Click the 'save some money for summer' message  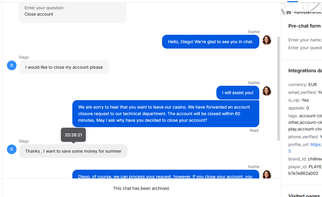click(x=73, y=151)
